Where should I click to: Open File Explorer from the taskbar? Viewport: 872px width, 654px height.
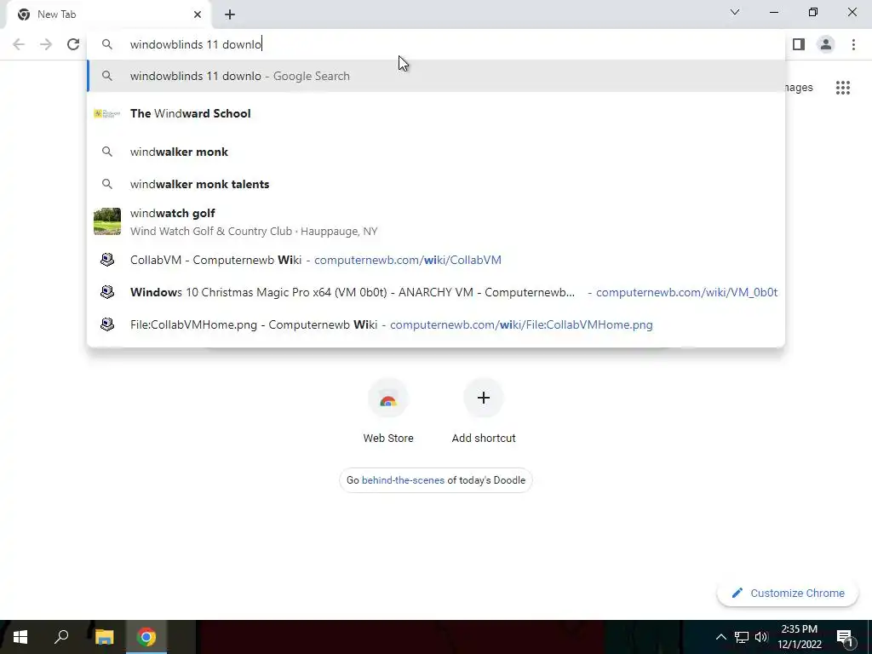104,637
